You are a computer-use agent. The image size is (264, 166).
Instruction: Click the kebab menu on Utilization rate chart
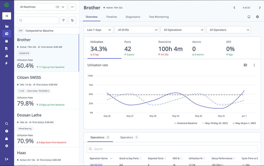click(x=254, y=65)
